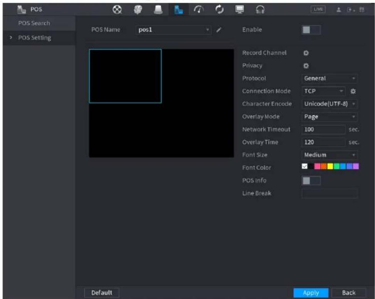The image size is (375, 299).
Task: Open the monitor display icon
Action: pos(240,10)
